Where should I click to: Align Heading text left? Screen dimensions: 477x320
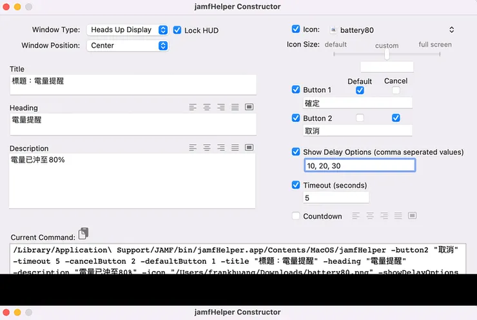pyautogui.click(x=193, y=107)
